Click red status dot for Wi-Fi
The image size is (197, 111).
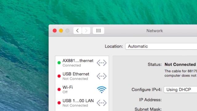59,89
